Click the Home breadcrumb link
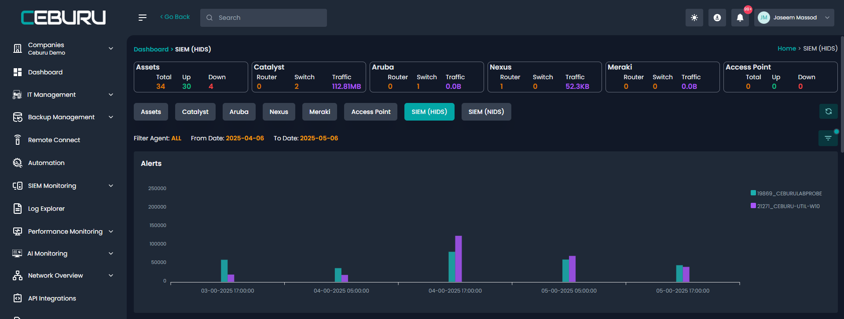 (x=787, y=48)
